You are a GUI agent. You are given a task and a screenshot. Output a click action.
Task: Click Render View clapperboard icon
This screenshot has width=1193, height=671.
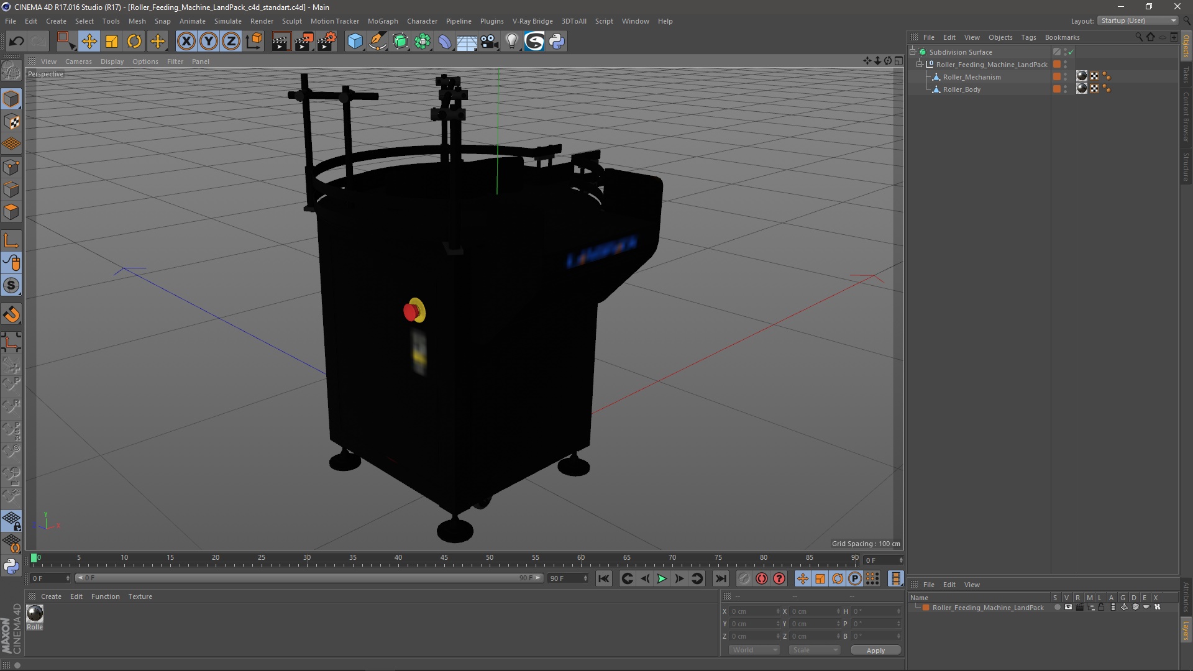(x=281, y=42)
